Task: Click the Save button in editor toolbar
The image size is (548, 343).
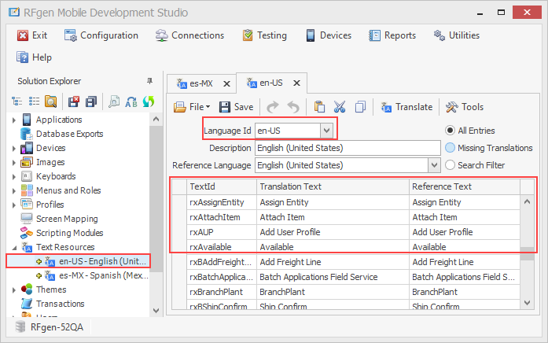Action: point(237,107)
